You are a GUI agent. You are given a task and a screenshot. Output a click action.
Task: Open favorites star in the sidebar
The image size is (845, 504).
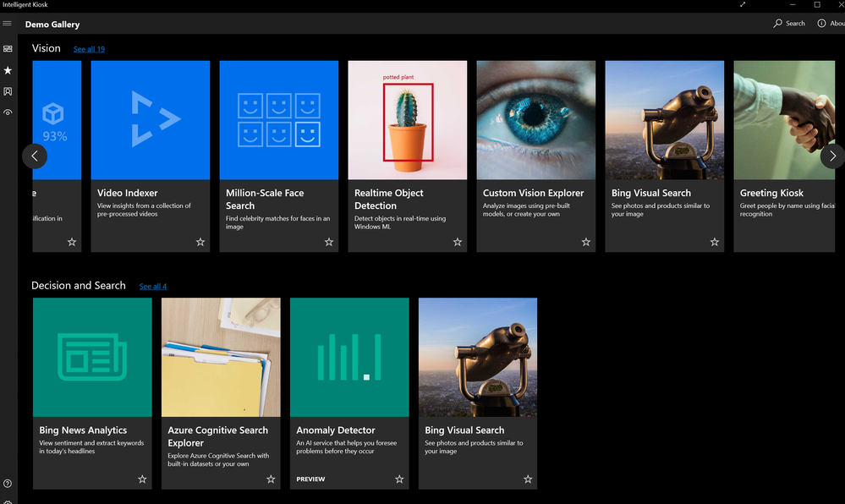(x=8, y=70)
